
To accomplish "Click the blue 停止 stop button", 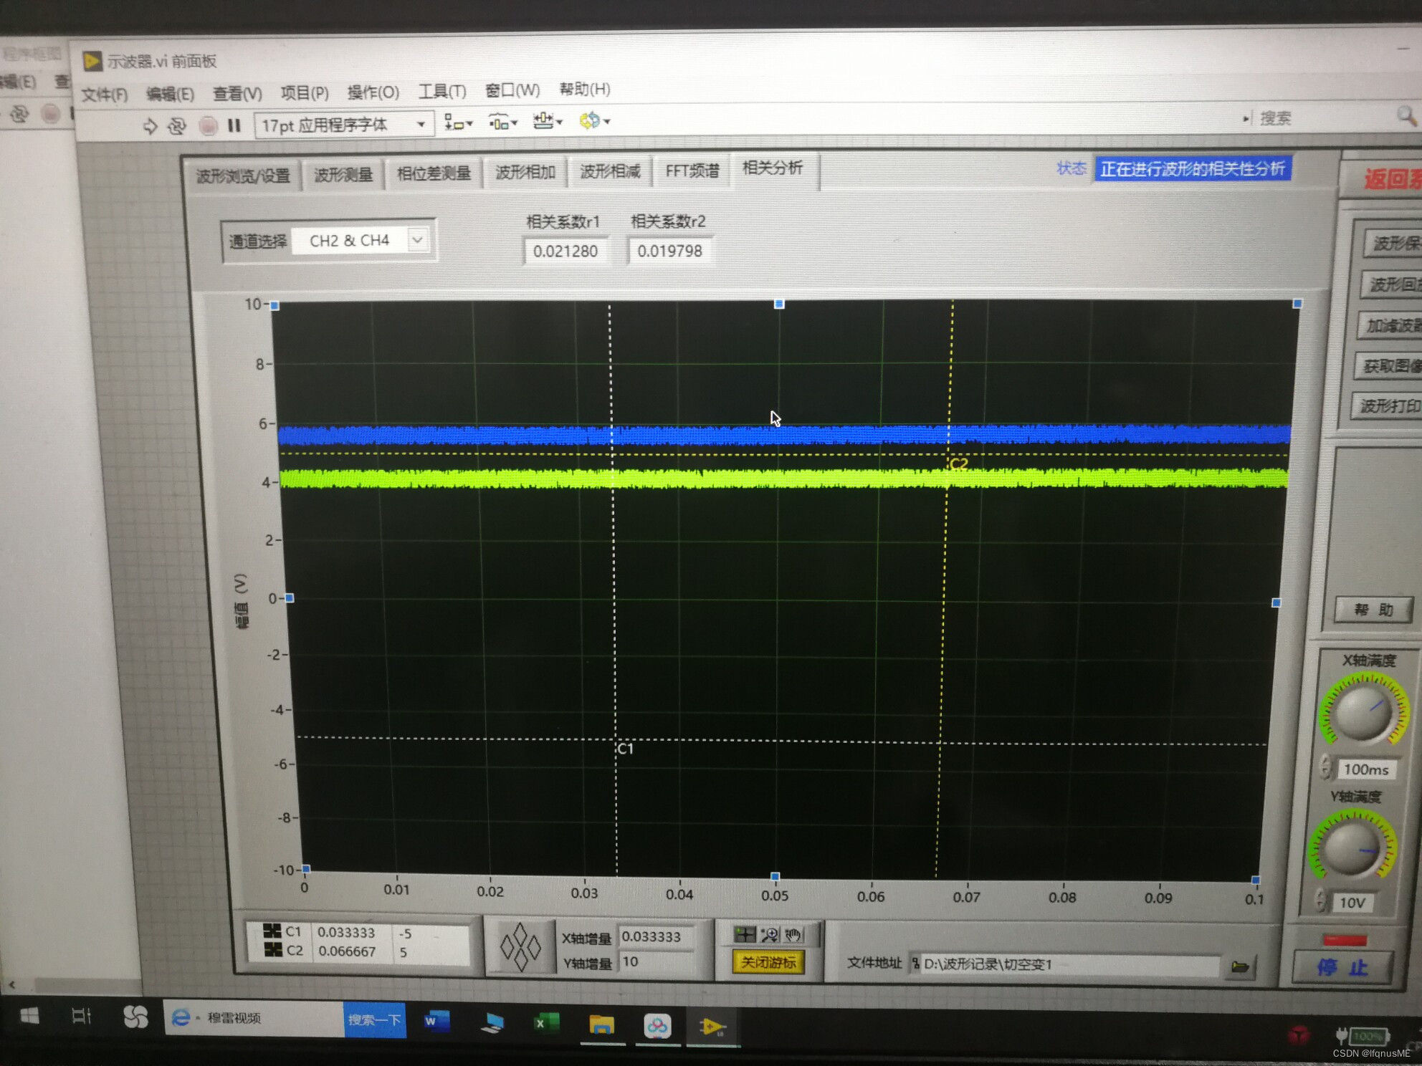I will pyautogui.click(x=1342, y=967).
